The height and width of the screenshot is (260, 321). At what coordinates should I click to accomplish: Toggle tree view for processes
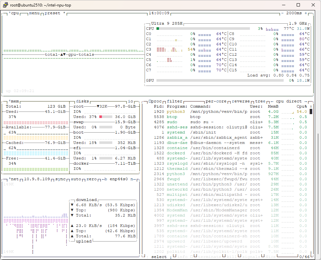(260, 101)
